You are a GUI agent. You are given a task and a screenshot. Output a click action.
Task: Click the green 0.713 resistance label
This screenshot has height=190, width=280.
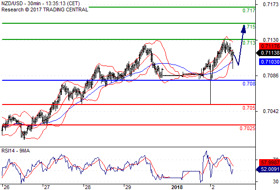tap(249, 43)
